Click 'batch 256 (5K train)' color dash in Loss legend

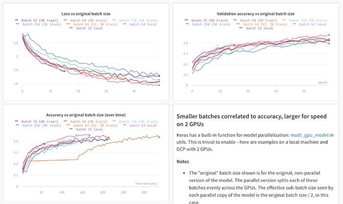pos(18,24)
